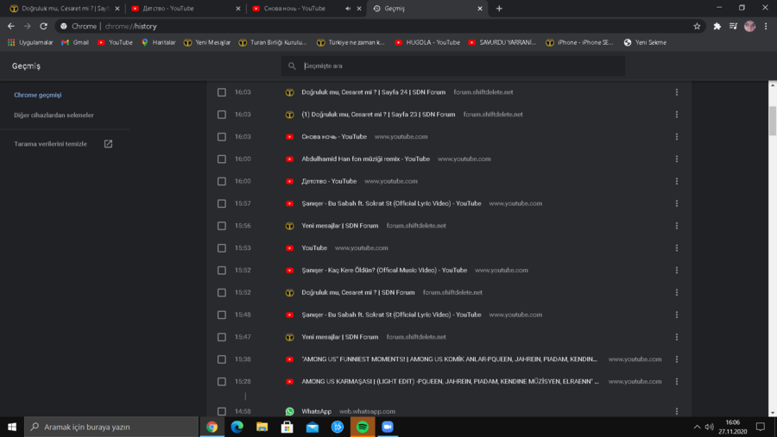Open the notification center icon
Image resolution: width=777 pixels, height=437 pixels.
tap(760, 427)
